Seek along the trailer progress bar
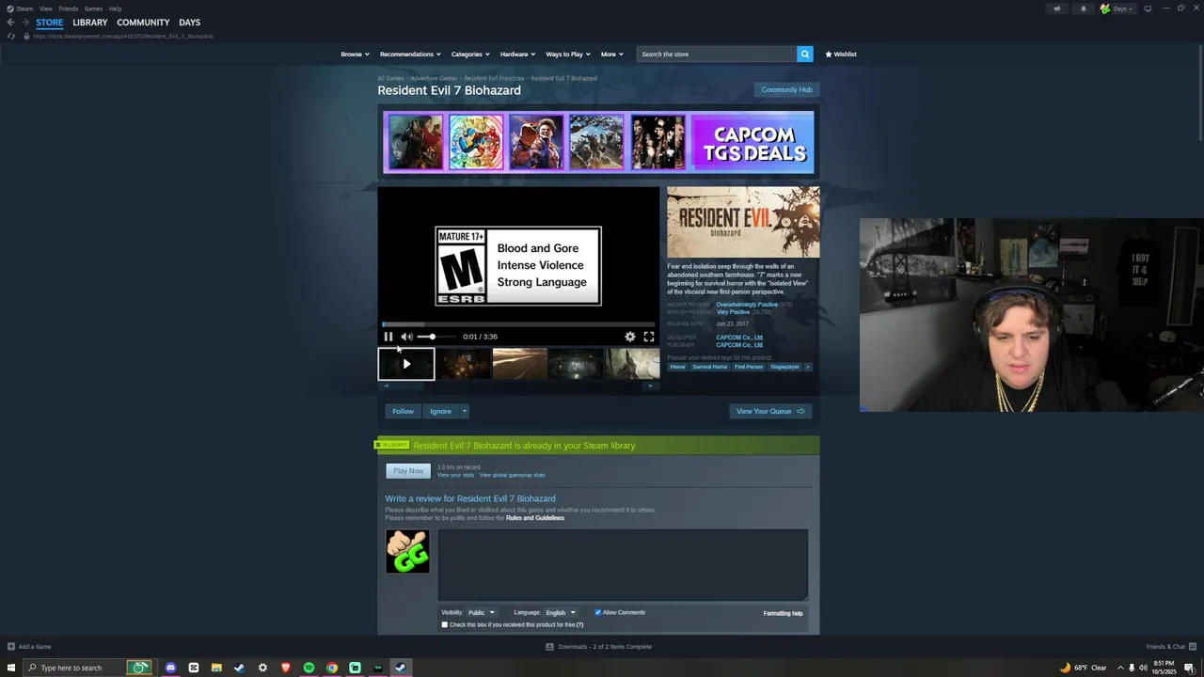 (518, 324)
